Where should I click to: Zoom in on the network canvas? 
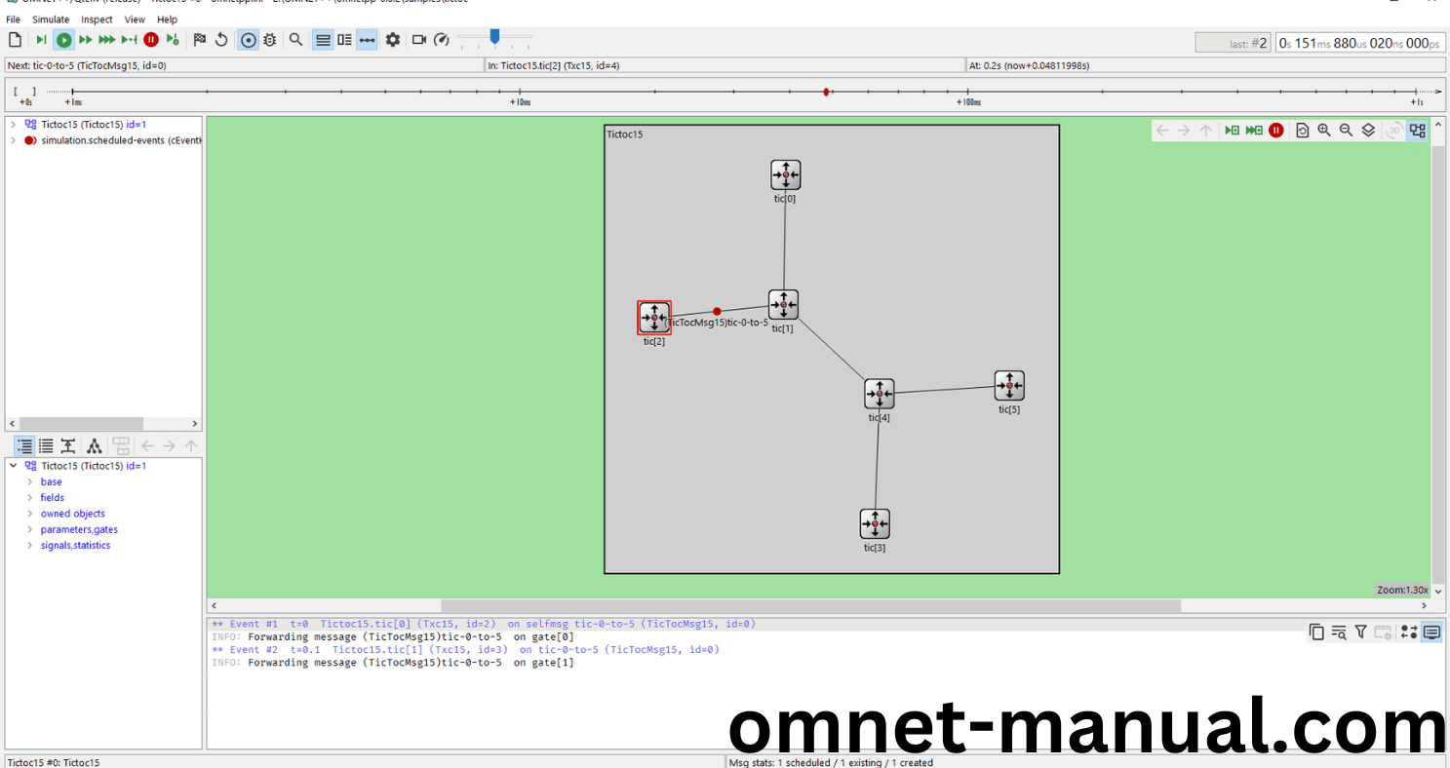[x=1324, y=131]
